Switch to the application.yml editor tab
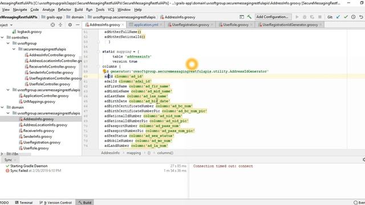The width and height of the screenshot is (365, 205). point(146,24)
